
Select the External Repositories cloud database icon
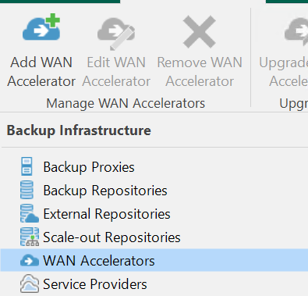pos(30,213)
